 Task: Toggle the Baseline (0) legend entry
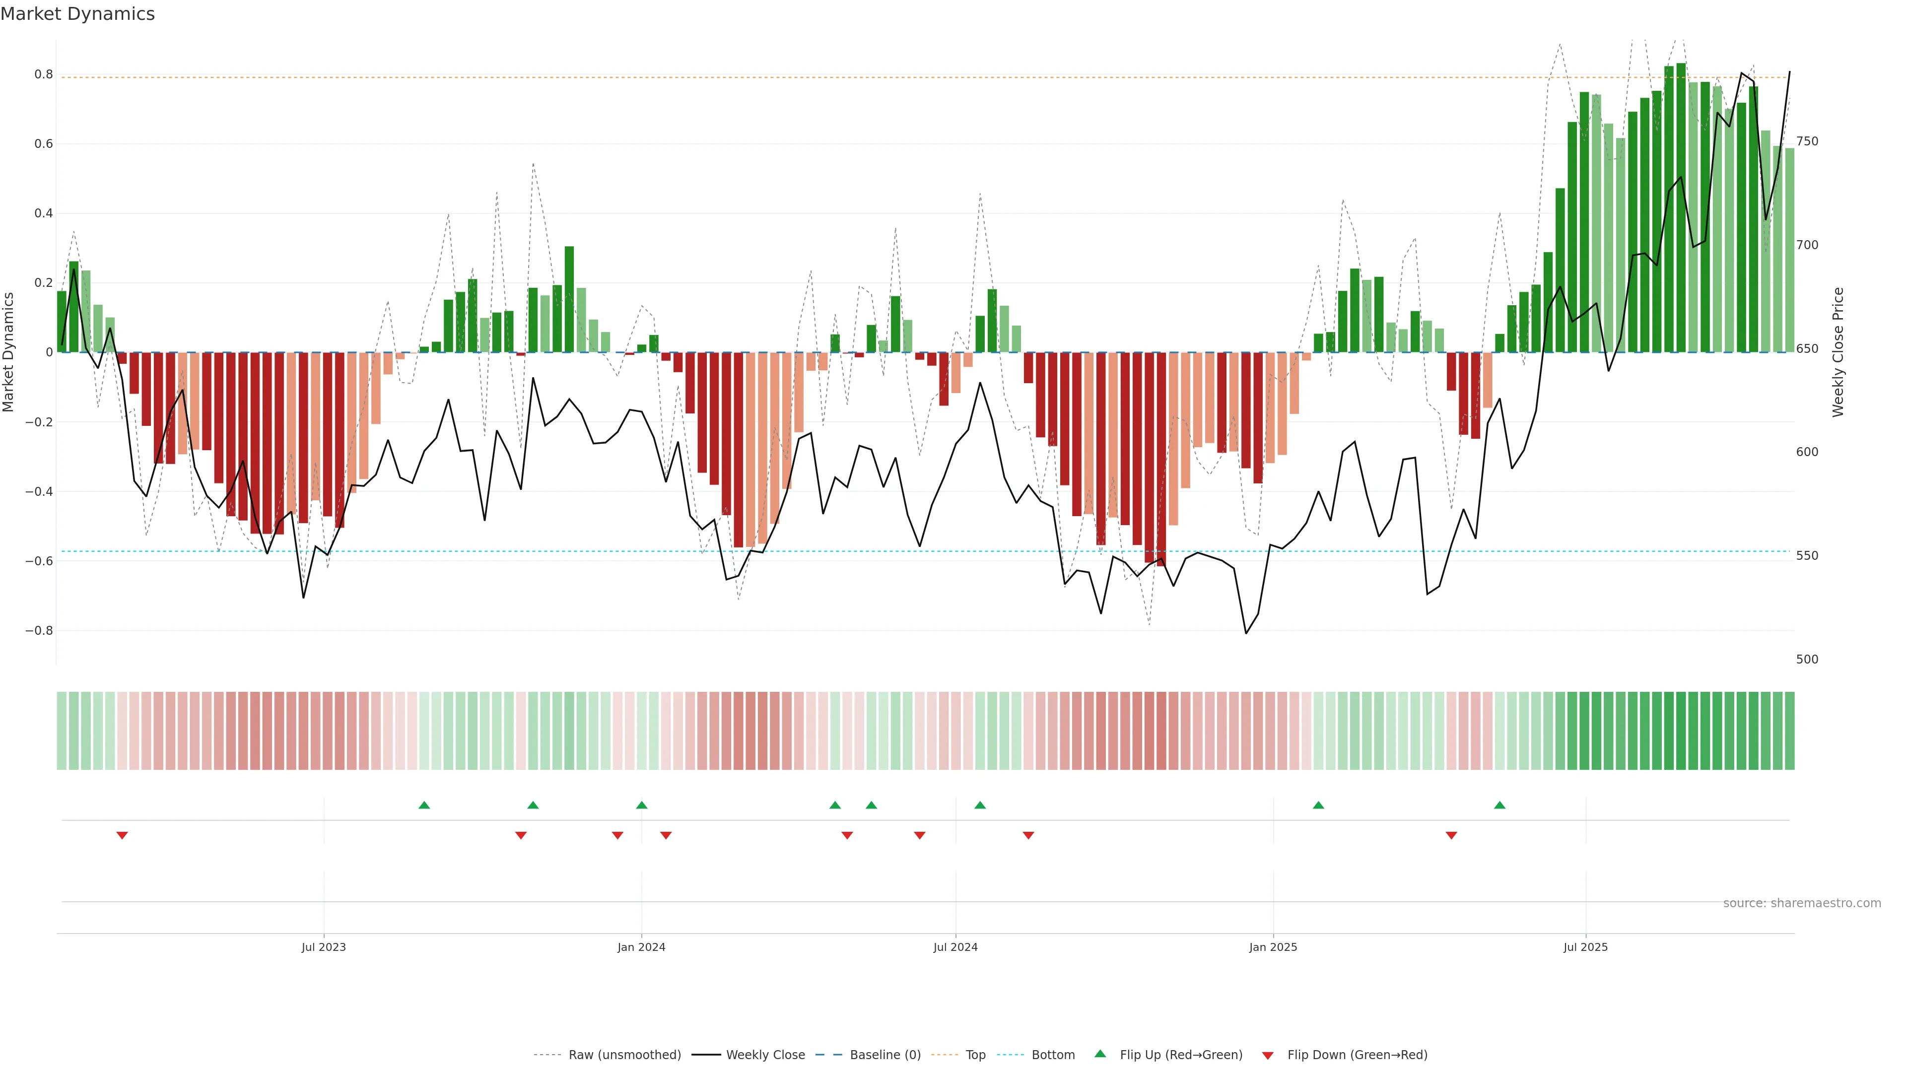click(x=885, y=1055)
